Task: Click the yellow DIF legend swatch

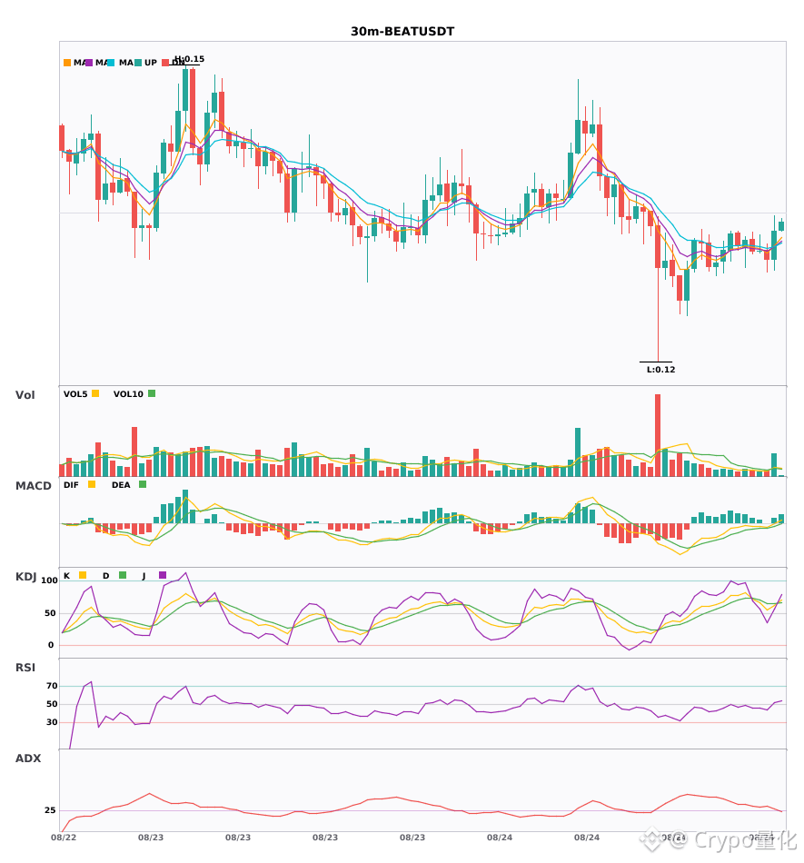Action: pos(92,484)
